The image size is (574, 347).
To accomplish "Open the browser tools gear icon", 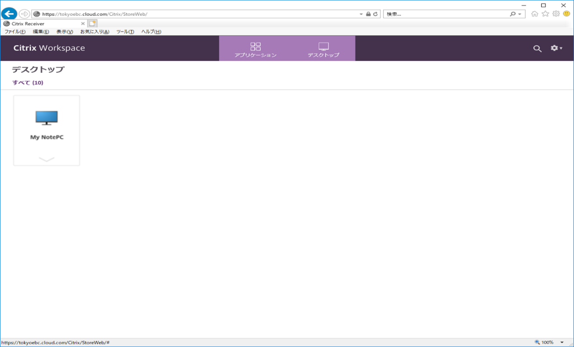I will pyautogui.click(x=556, y=14).
